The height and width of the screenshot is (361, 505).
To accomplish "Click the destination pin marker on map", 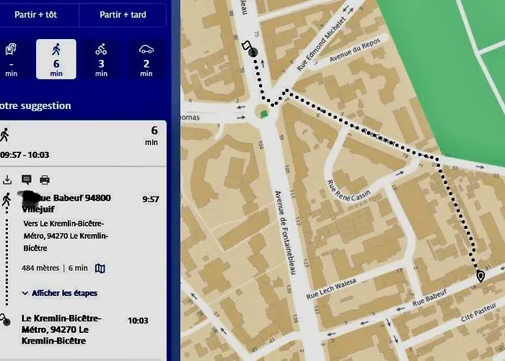I will [480, 277].
